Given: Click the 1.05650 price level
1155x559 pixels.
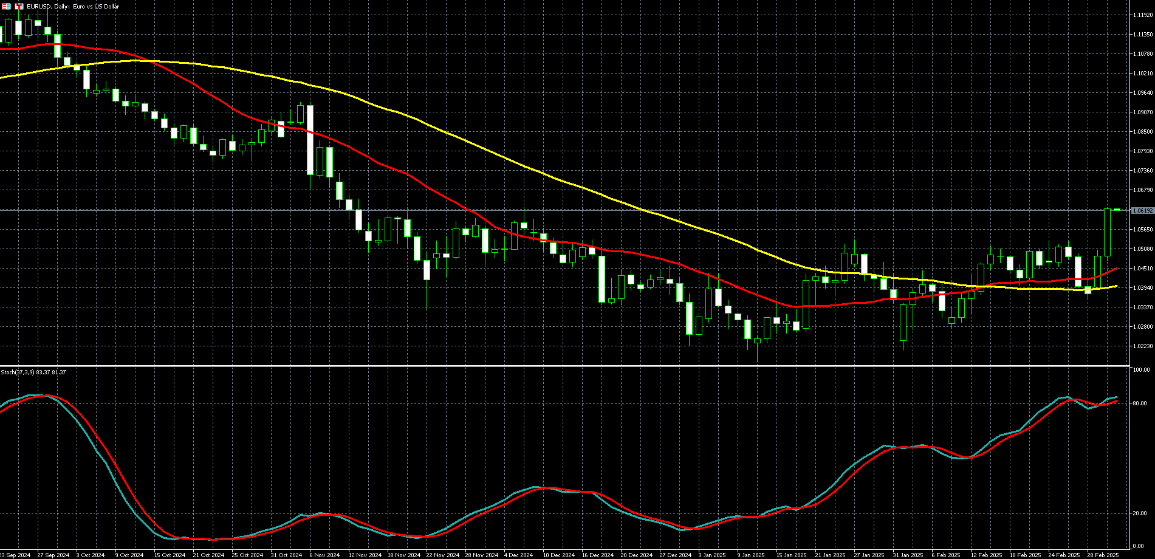Looking at the screenshot, I should pos(1143,230).
